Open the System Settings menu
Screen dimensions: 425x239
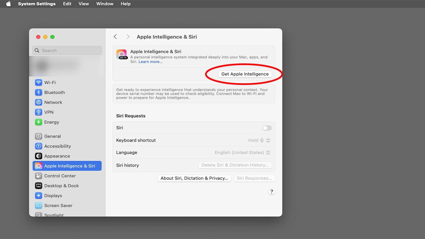coord(37,4)
